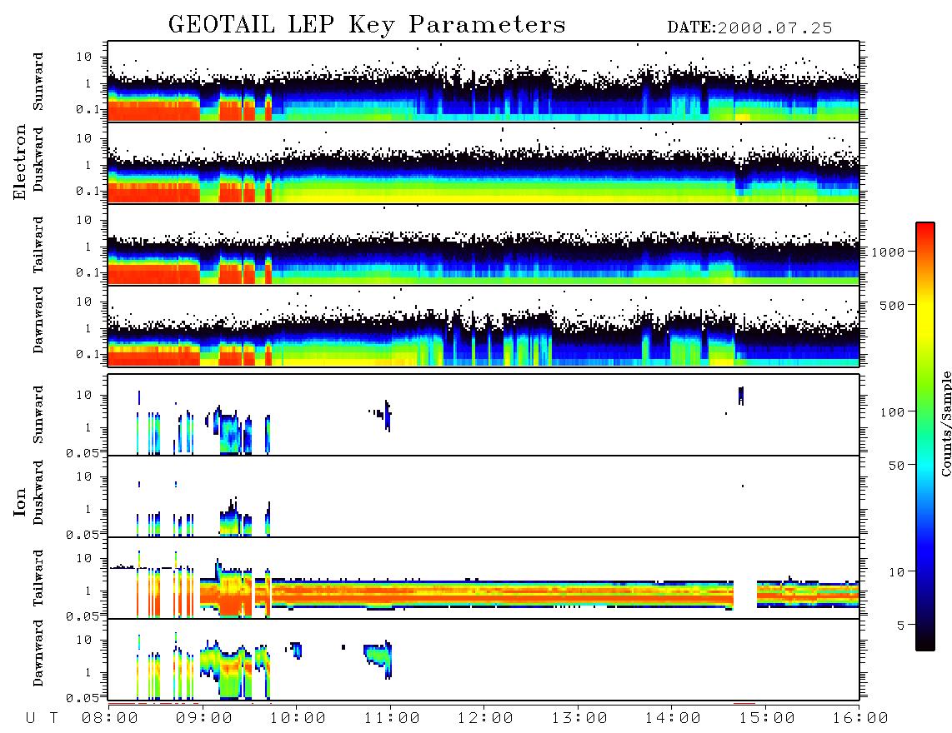Image resolution: width=952 pixels, height=733 pixels.
Task: Click the 'Ion' group axis label
Action: [x=20, y=502]
